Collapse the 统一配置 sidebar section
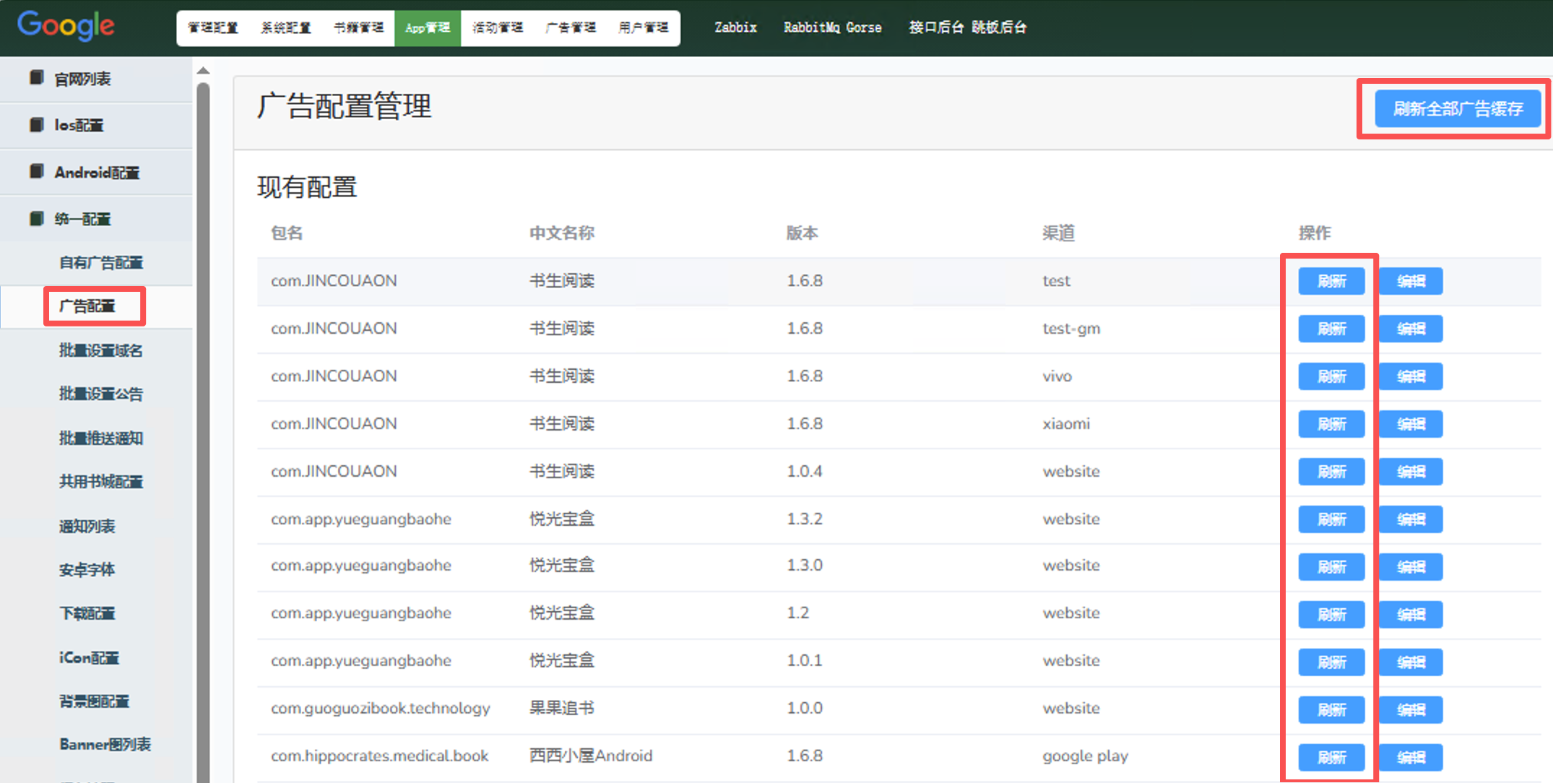1553x783 pixels. pyautogui.click(x=82, y=219)
